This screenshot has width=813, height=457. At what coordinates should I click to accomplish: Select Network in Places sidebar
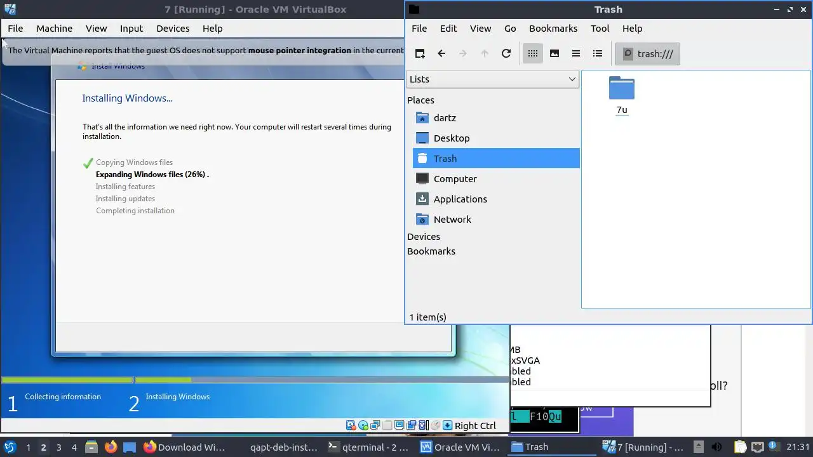[x=496, y=219]
